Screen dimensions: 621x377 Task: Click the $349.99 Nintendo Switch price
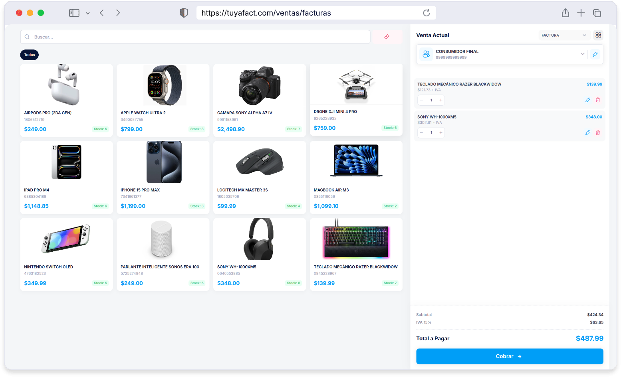click(x=35, y=283)
